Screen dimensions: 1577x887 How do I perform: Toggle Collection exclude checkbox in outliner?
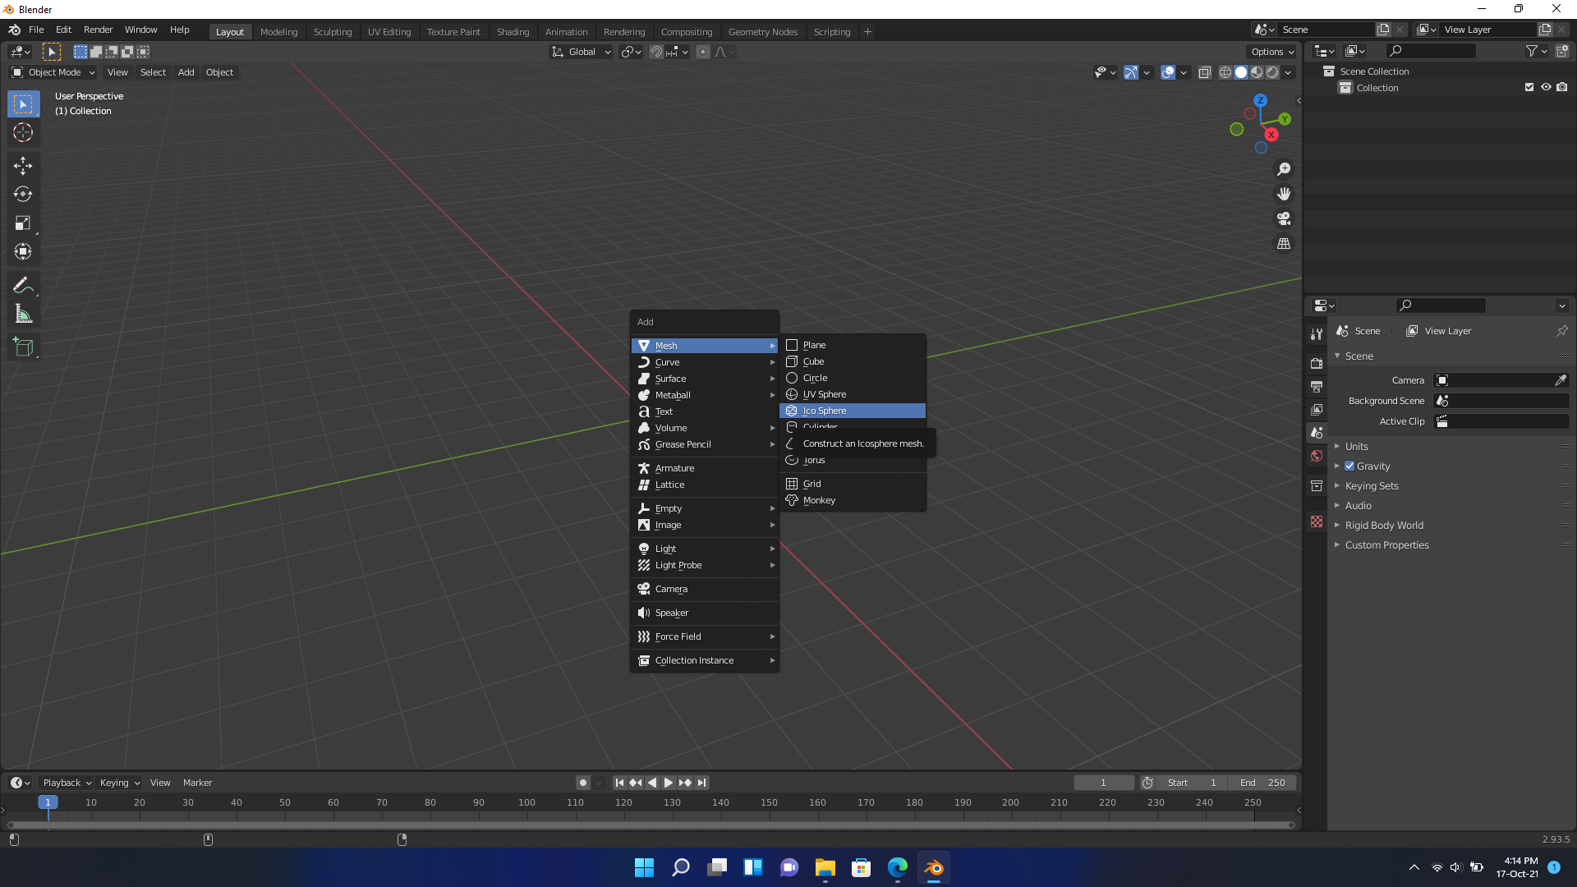1529,87
